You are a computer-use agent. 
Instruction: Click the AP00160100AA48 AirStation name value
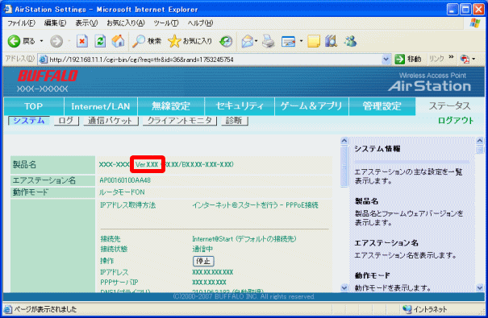(125, 180)
